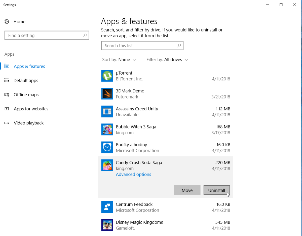Click the Candy Crush Soda Saga icon
The width and height of the screenshot is (302, 236).
107,165
